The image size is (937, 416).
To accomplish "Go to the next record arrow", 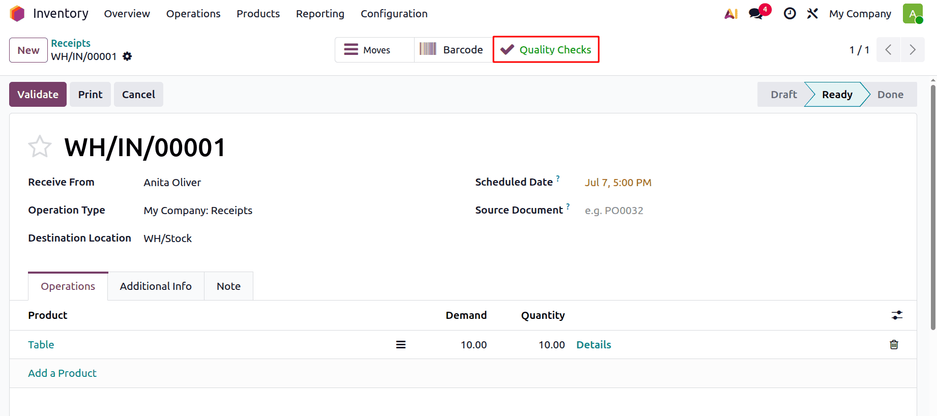I will click(x=913, y=50).
